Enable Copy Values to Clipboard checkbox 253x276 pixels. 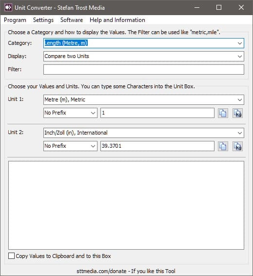tap(11, 256)
